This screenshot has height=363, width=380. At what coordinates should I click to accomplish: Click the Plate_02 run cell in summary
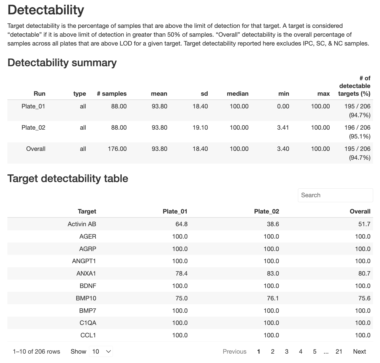tap(33, 128)
